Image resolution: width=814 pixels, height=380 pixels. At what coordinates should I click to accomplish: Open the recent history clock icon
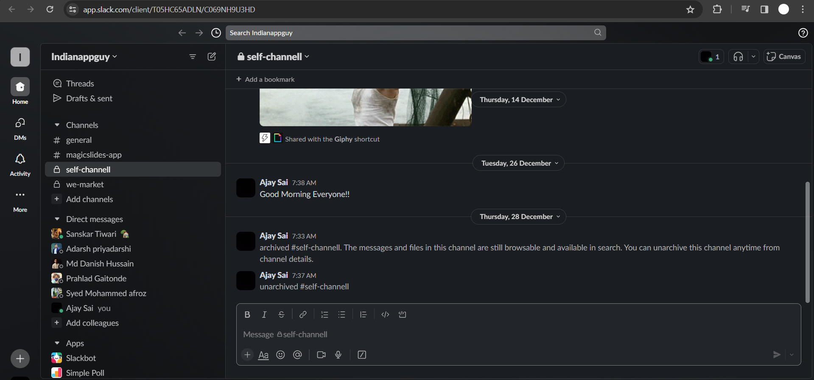(x=216, y=33)
